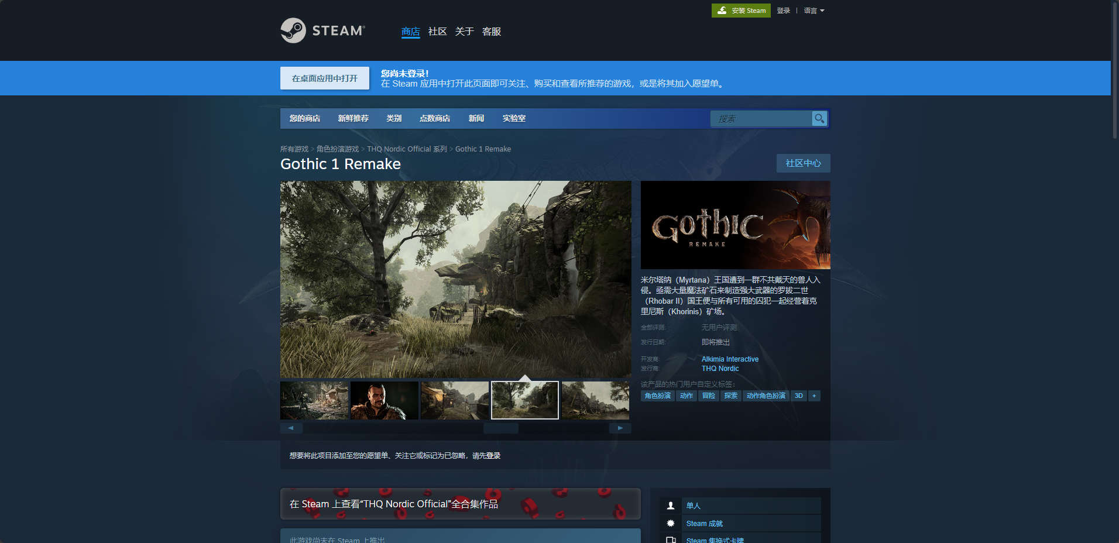Image resolution: width=1119 pixels, height=543 pixels.
Task: Go to the 新闻 news tab
Action: [476, 118]
